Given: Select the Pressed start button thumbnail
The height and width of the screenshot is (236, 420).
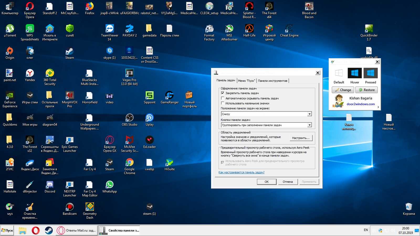Looking at the screenshot, I should pyautogui.click(x=371, y=73).
